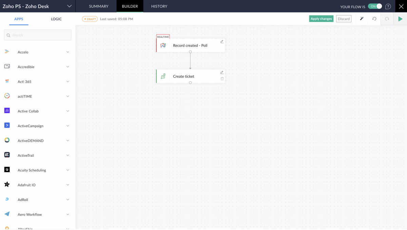Click the Accredible app icon
This screenshot has width=407, height=230.
7,67
